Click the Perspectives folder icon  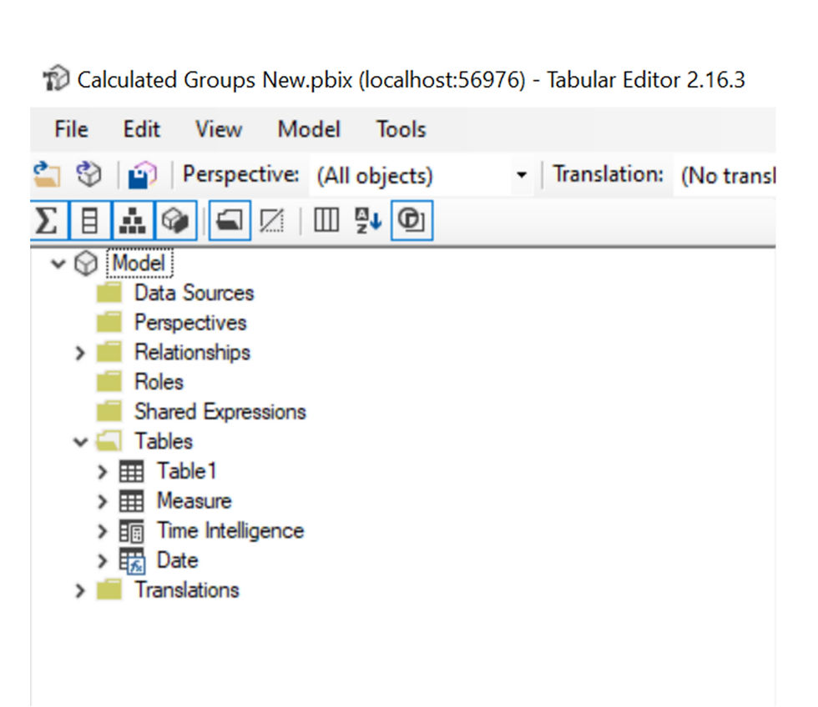pyautogui.click(x=109, y=323)
